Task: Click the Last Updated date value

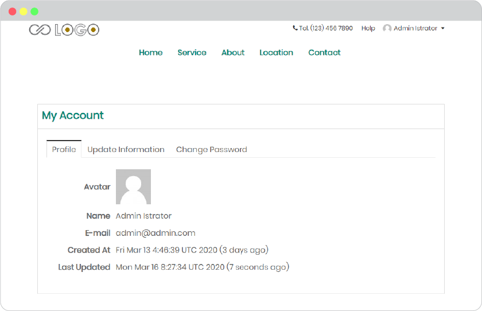Action: (x=203, y=267)
